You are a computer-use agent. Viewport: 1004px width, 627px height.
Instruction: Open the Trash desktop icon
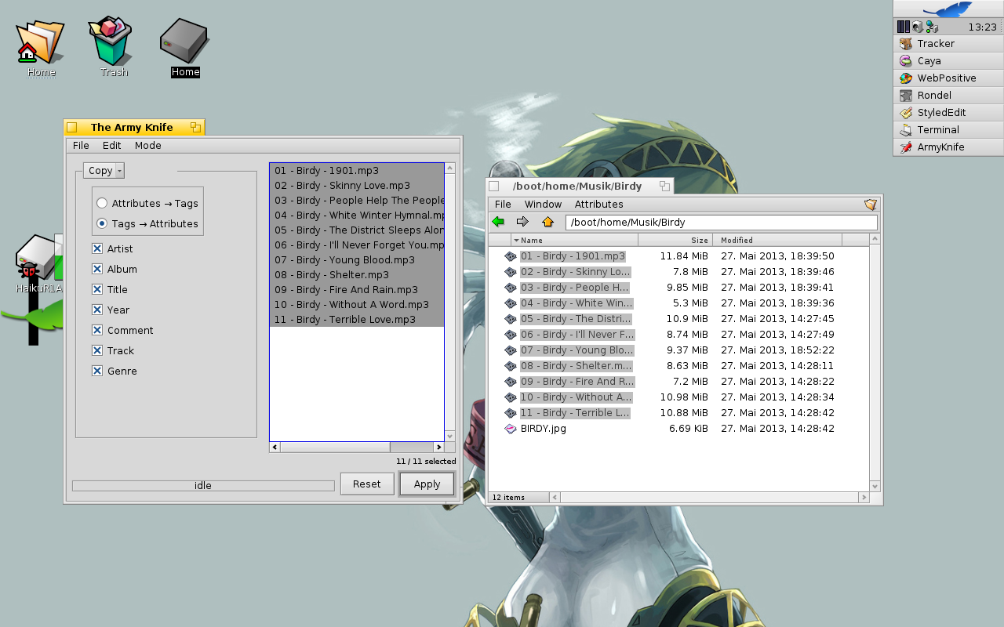(x=113, y=45)
